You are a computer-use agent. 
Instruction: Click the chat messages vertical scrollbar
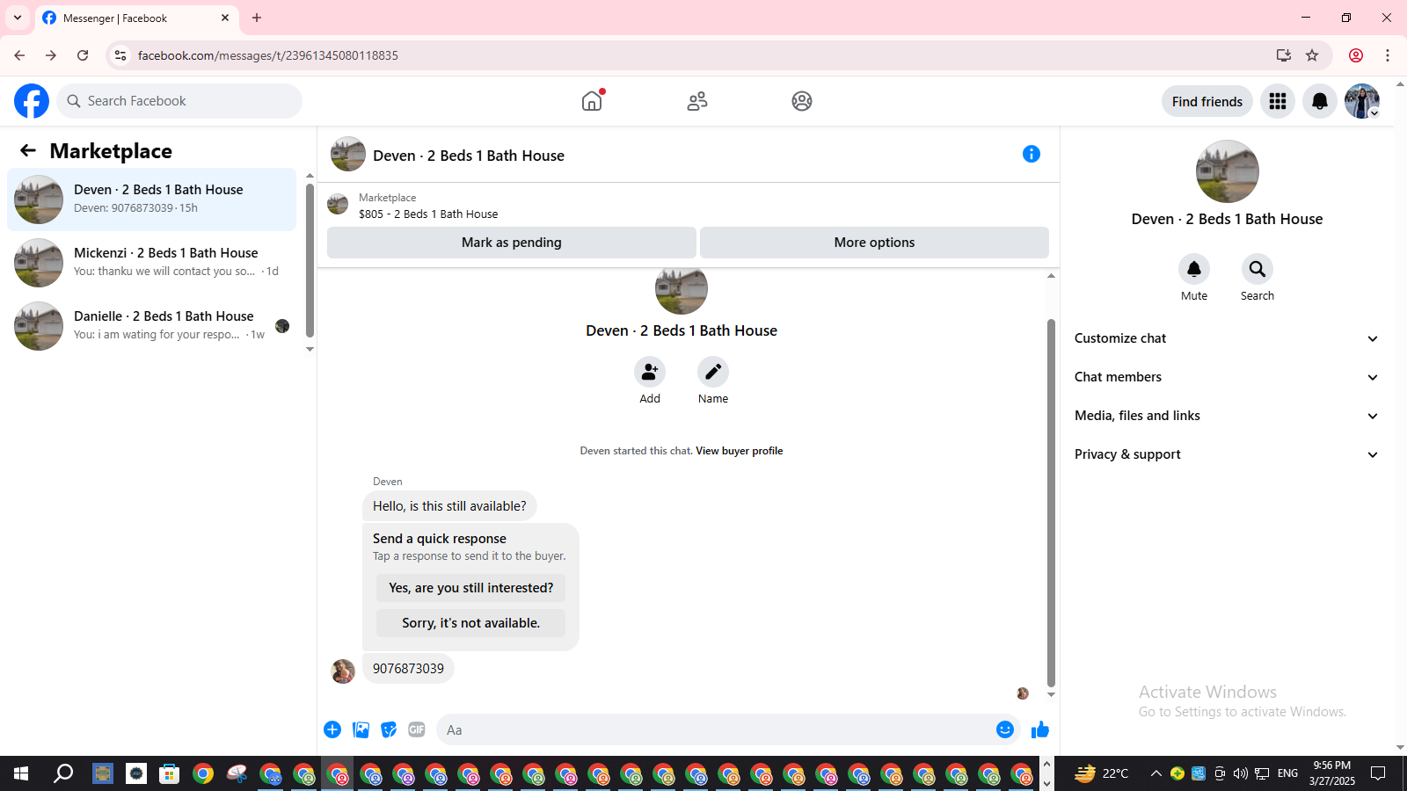click(1051, 501)
